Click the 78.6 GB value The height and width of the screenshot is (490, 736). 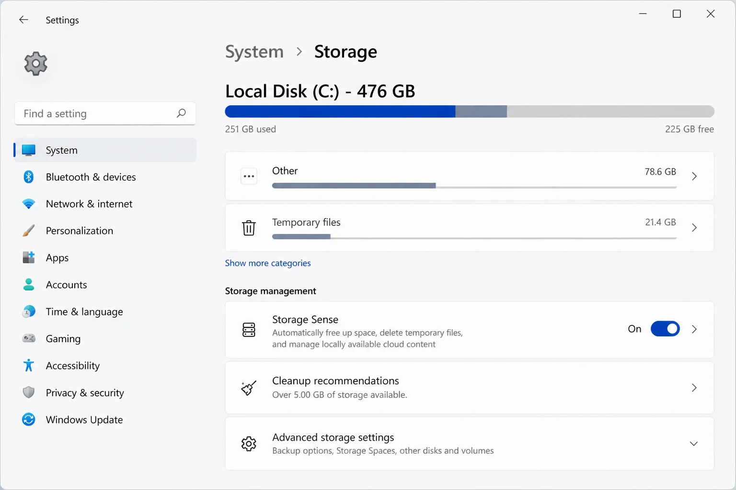click(660, 172)
